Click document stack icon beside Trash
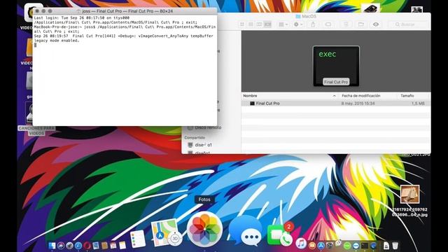Image resolution: width=448 pixels, height=252 pixels. (x=386, y=246)
